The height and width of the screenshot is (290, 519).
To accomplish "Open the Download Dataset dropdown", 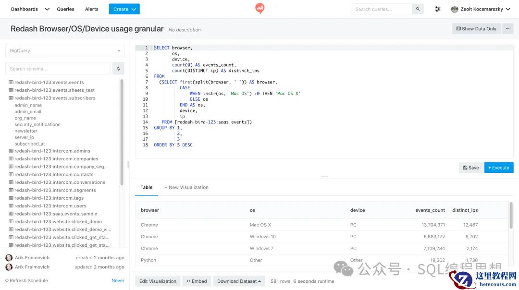I will 239,281.
